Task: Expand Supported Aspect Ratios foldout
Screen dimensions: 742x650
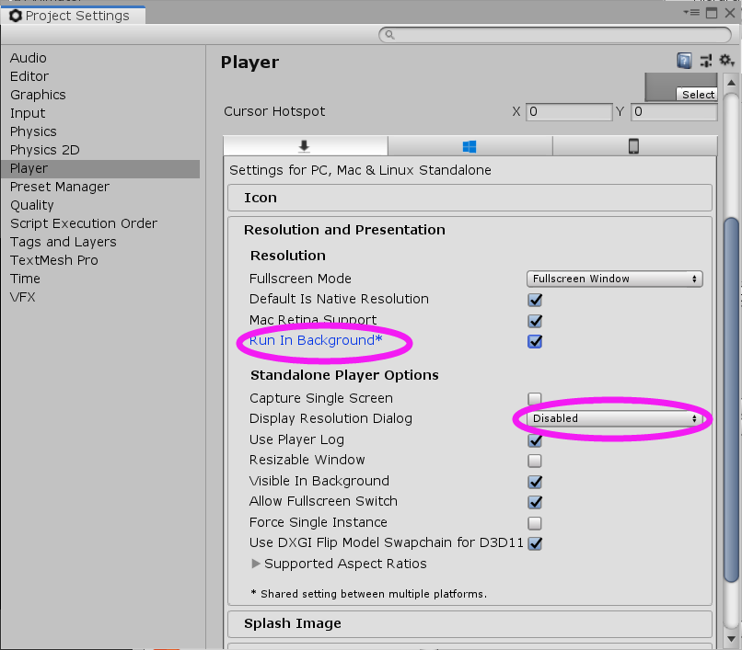Action: pyautogui.click(x=256, y=564)
